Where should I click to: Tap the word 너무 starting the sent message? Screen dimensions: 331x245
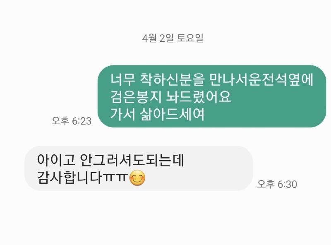click(122, 79)
